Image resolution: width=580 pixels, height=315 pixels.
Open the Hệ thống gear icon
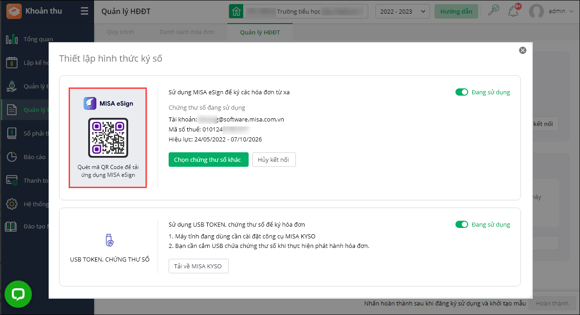pyautogui.click(x=12, y=204)
